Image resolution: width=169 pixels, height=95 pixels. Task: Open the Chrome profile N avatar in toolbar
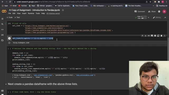[x=163, y=2]
